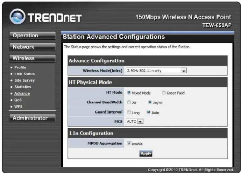This screenshot has width=241, height=173.
Task: Click the copyright 2010 TRENDnet footer text
Action: pos(191,170)
